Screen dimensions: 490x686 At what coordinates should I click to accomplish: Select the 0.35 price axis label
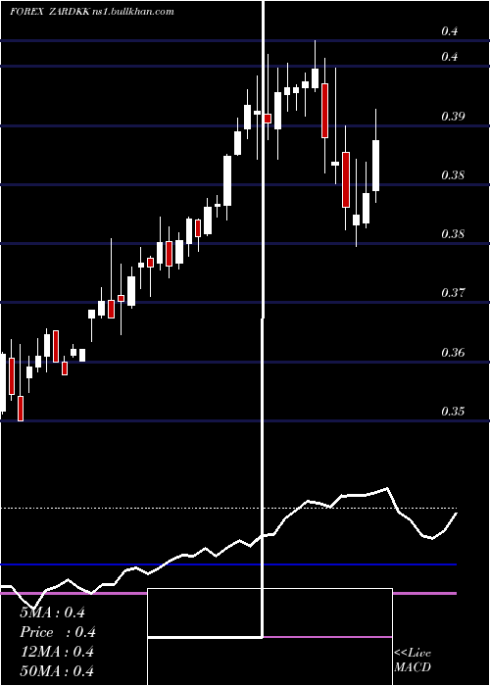453,412
